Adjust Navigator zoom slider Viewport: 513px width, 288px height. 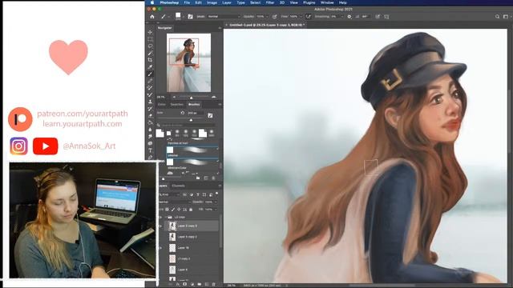(191, 98)
